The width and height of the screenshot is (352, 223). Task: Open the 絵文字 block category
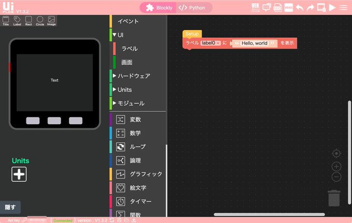point(138,188)
